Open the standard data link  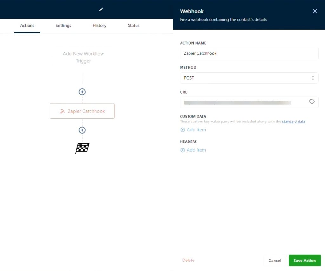click(294, 122)
